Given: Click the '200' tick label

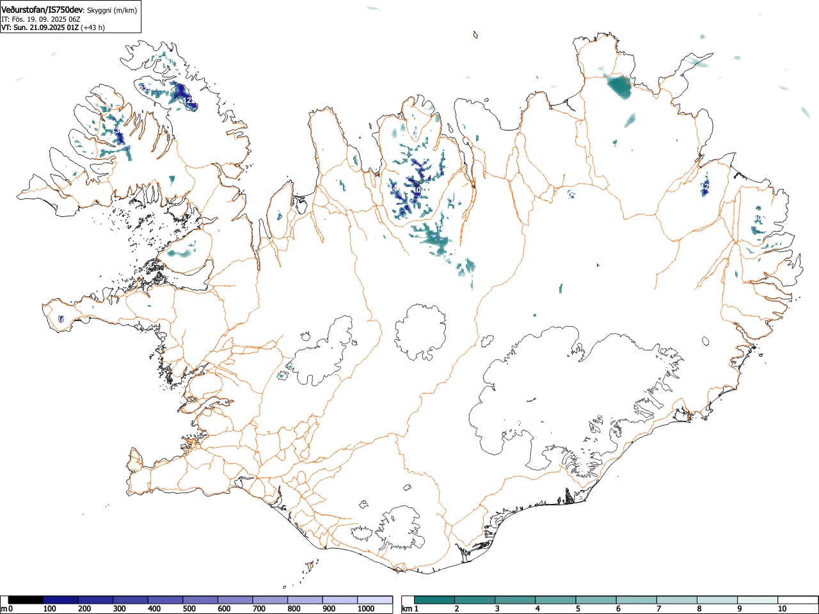Looking at the screenshot, I should coord(84,609).
